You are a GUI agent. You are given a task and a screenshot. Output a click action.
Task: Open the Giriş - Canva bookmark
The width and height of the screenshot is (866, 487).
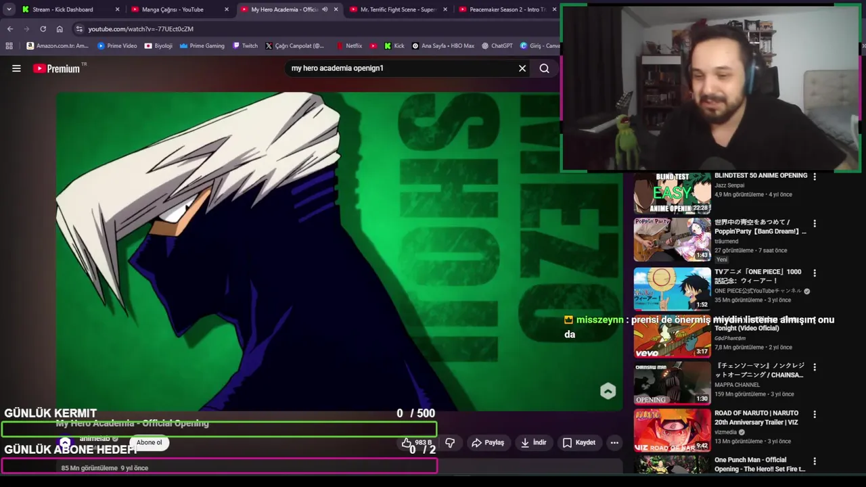tap(540, 46)
